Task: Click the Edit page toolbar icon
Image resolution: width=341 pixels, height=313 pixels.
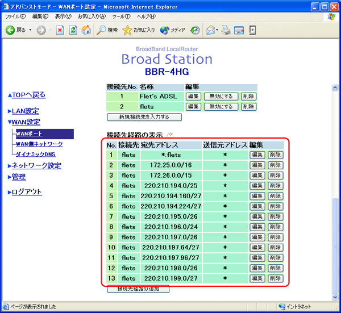Action: (x=239, y=30)
